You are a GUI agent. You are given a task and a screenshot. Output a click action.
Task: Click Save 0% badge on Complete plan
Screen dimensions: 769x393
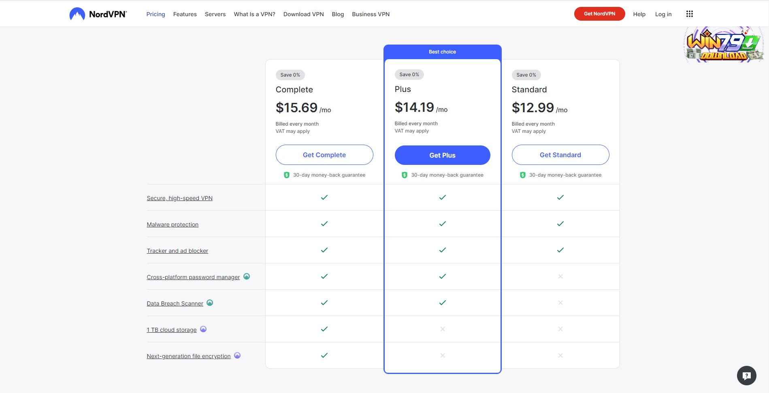tap(290, 75)
